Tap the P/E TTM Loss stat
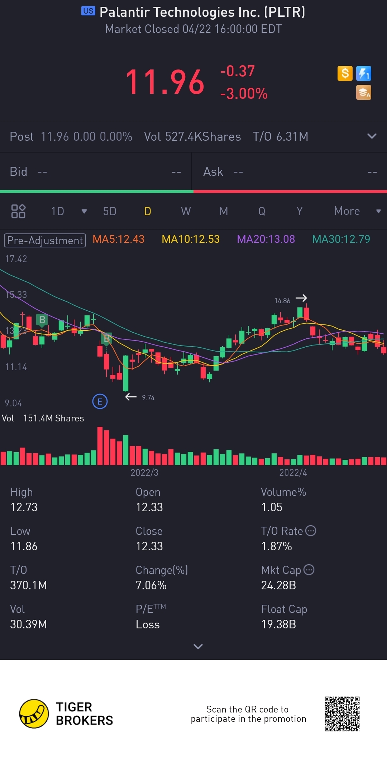387x768 pixels. tap(151, 617)
